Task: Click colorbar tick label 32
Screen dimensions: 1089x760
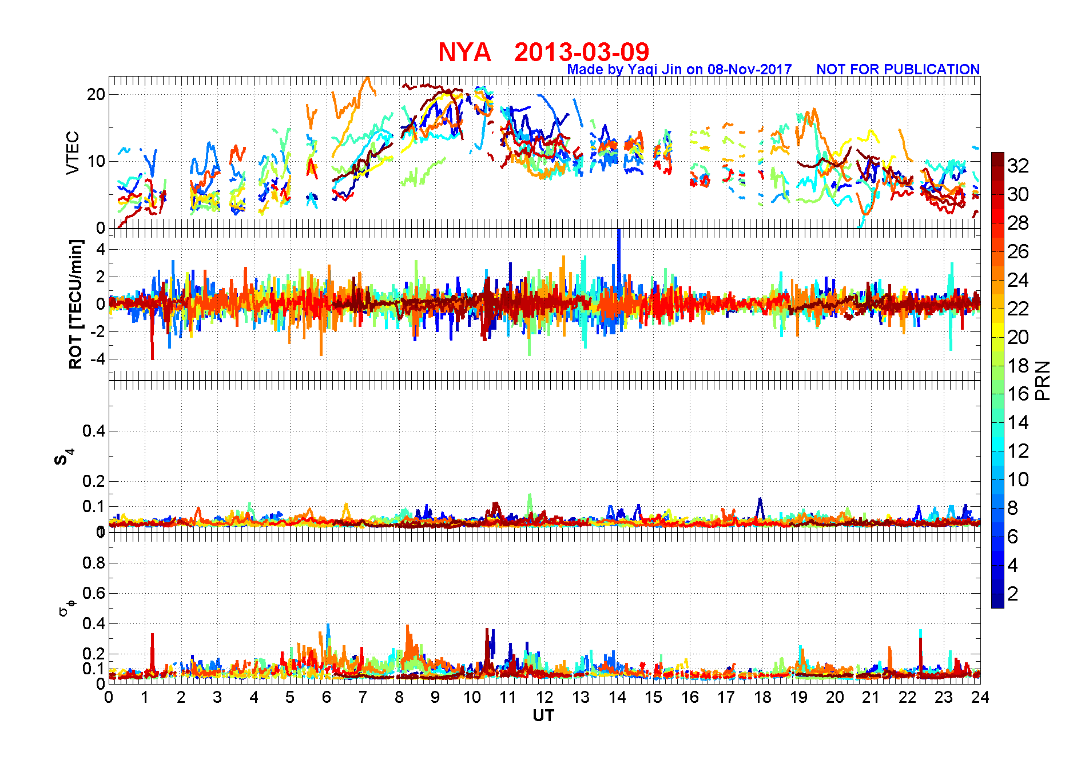Action: (1018, 166)
